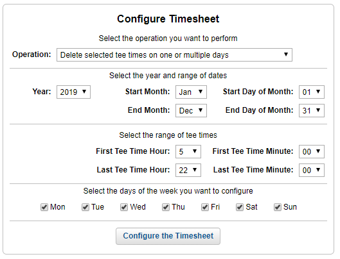Open the Year 2019 dropdown
The height and width of the screenshot is (259, 340).
click(x=73, y=92)
